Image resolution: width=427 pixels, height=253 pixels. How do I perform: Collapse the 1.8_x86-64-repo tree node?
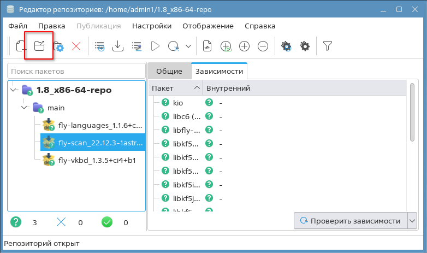(x=14, y=90)
